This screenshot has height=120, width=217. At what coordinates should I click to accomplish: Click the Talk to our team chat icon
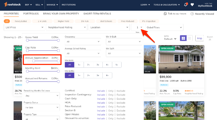(165, 14)
